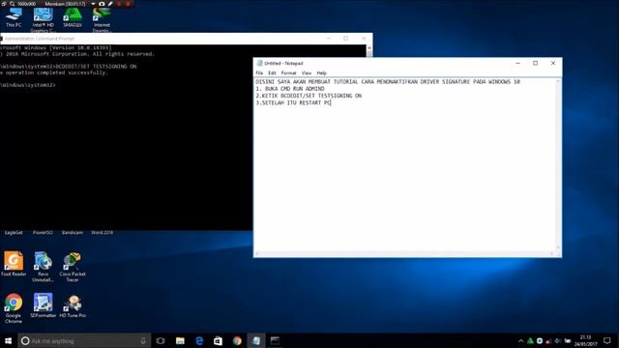Open the Windows Start menu
619x348 pixels.
click(9, 340)
